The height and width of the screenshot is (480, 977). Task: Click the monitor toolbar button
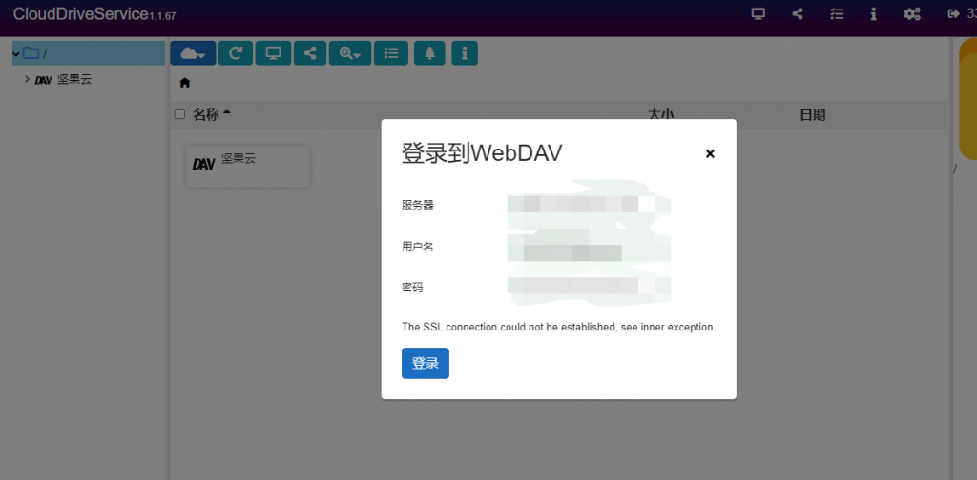click(x=273, y=53)
